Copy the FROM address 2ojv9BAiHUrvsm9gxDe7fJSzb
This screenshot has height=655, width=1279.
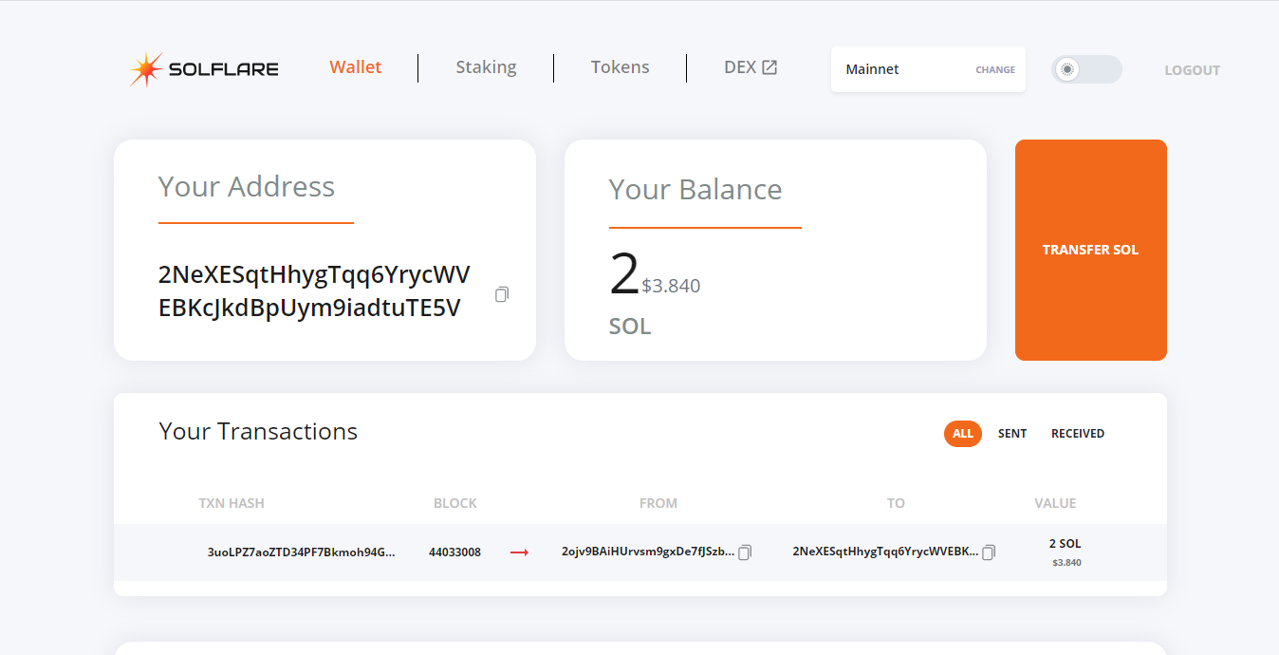745,552
